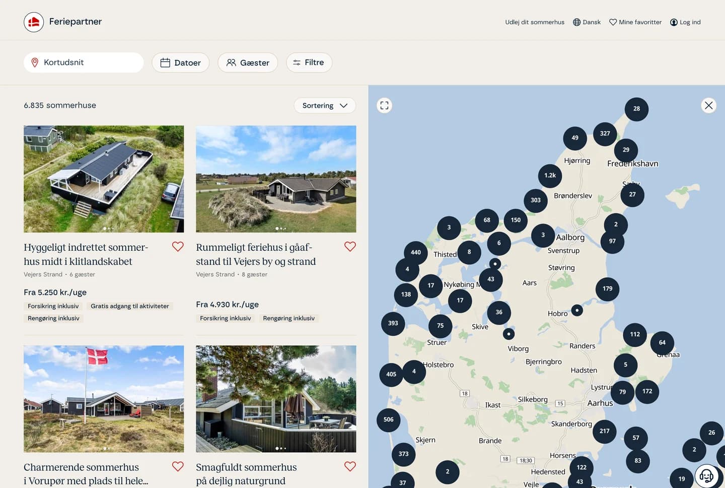Click the 393 map cluster
The image size is (725, 488).
pyautogui.click(x=393, y=324)
